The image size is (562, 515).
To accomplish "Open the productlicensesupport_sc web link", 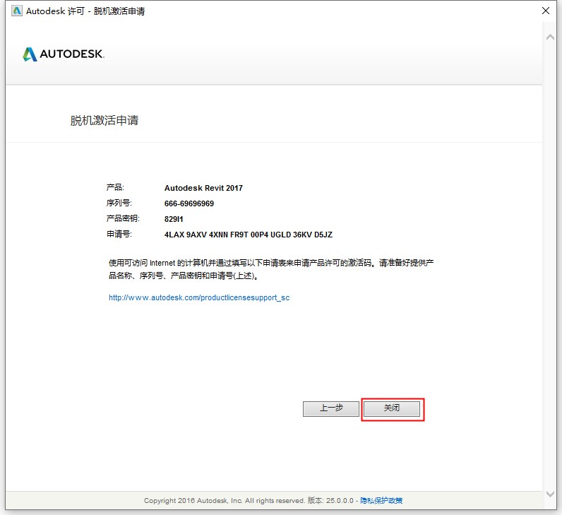I will pyautogui.click(x=199, y=297).
